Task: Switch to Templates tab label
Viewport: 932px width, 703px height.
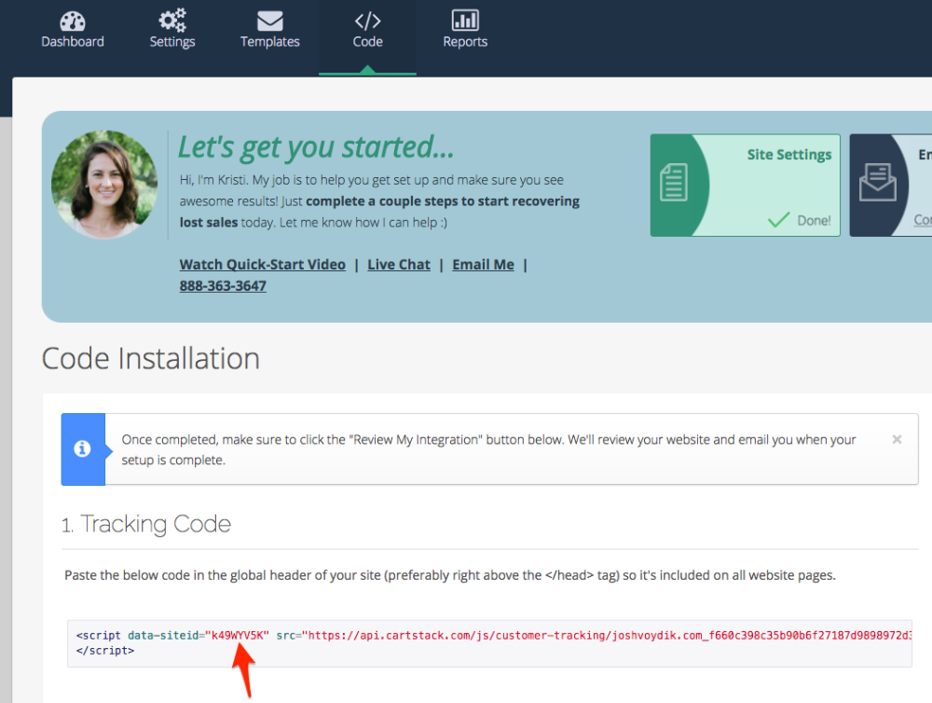Action: click(x=270, y=42)
